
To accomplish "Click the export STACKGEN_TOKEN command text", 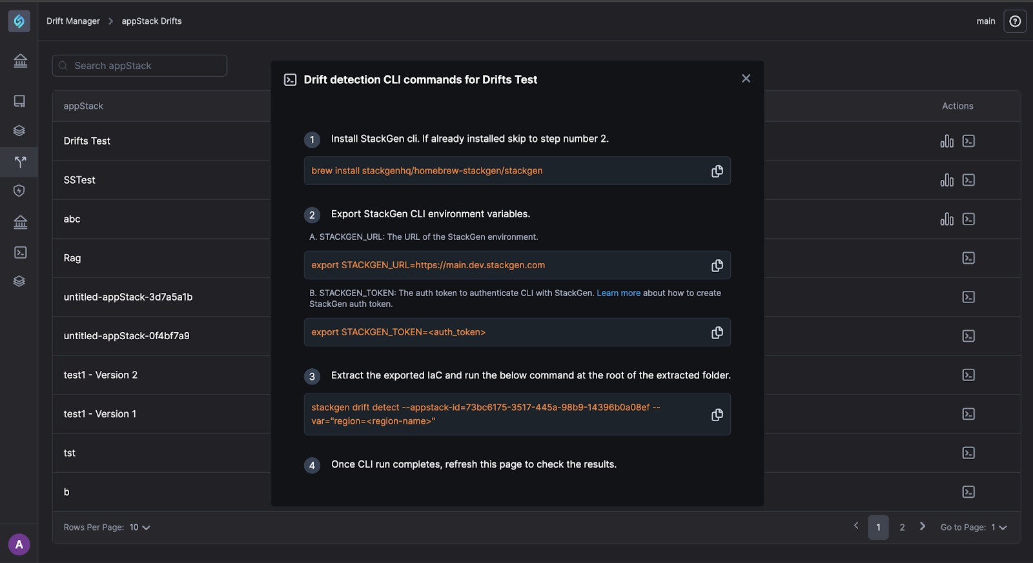I will click(x=398, y=333).
